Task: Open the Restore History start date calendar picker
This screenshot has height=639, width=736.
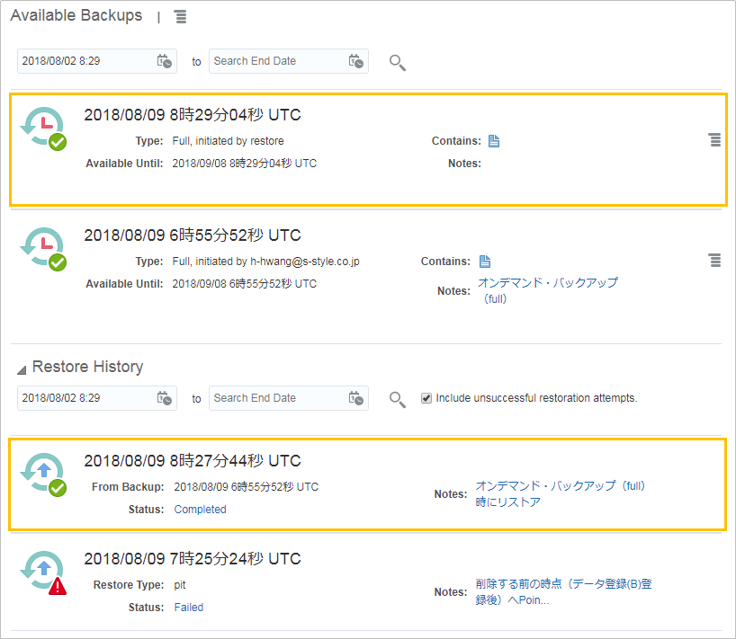Action: click(165, 398)
